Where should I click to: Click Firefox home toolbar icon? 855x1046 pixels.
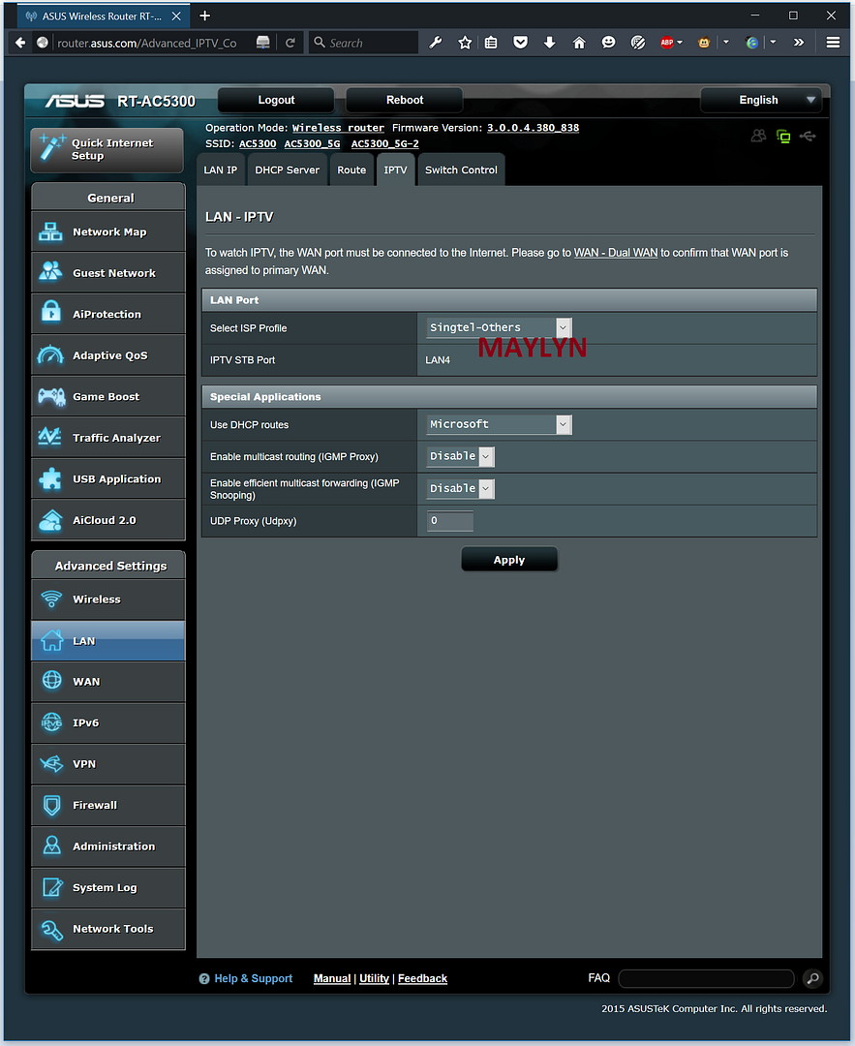pos(579,43)
